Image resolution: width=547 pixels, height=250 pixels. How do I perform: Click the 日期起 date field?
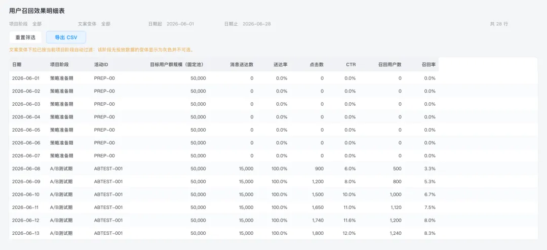(180, 24)
